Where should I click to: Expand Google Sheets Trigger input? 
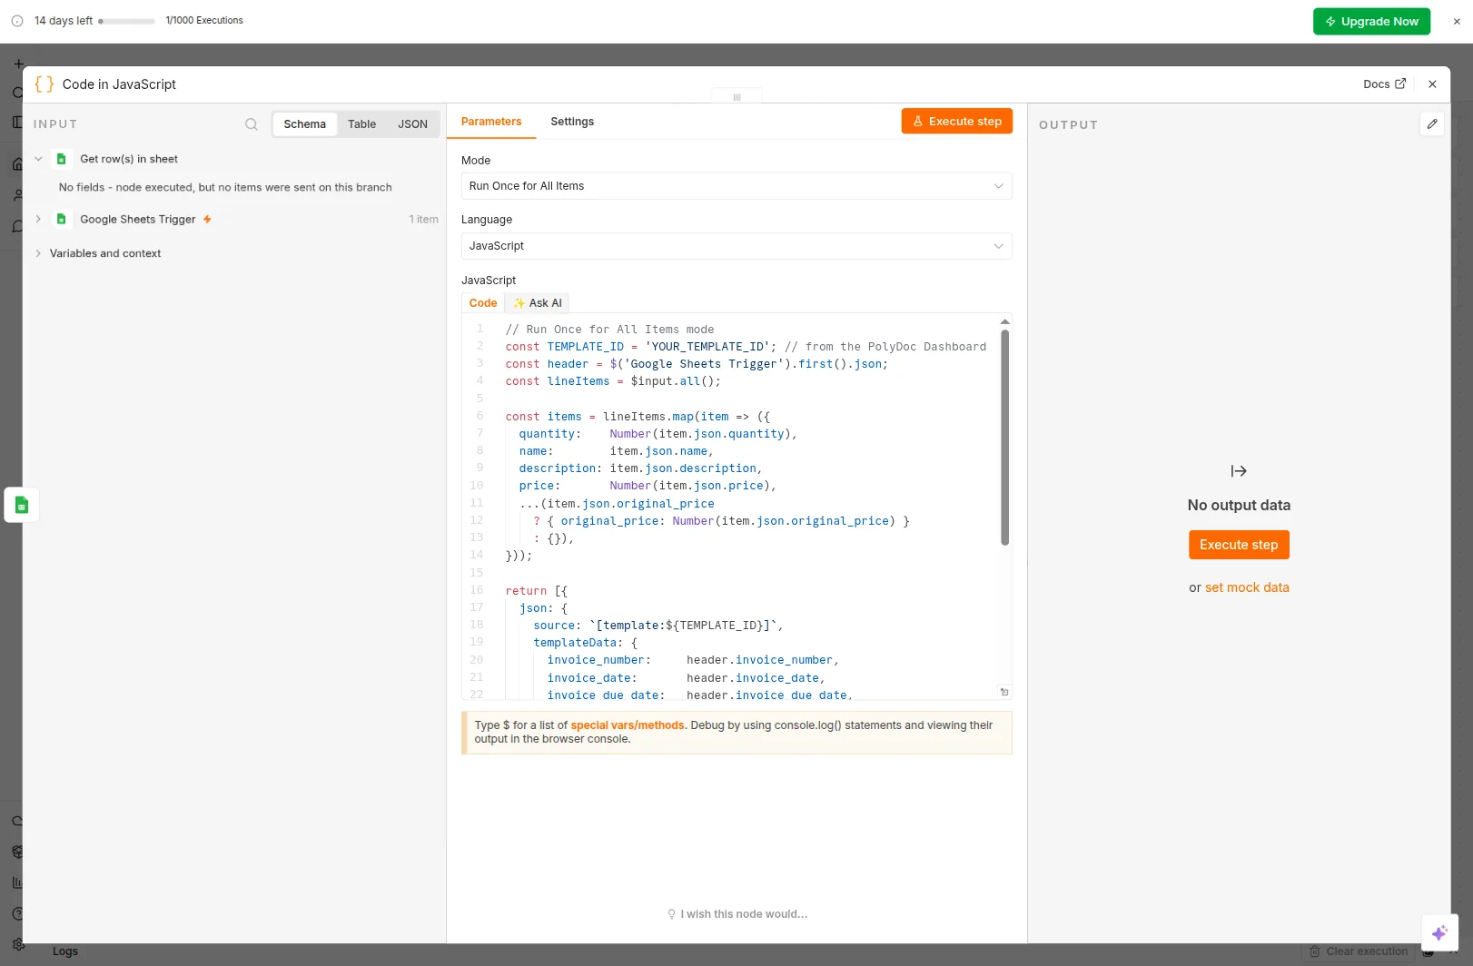(38, 219)
